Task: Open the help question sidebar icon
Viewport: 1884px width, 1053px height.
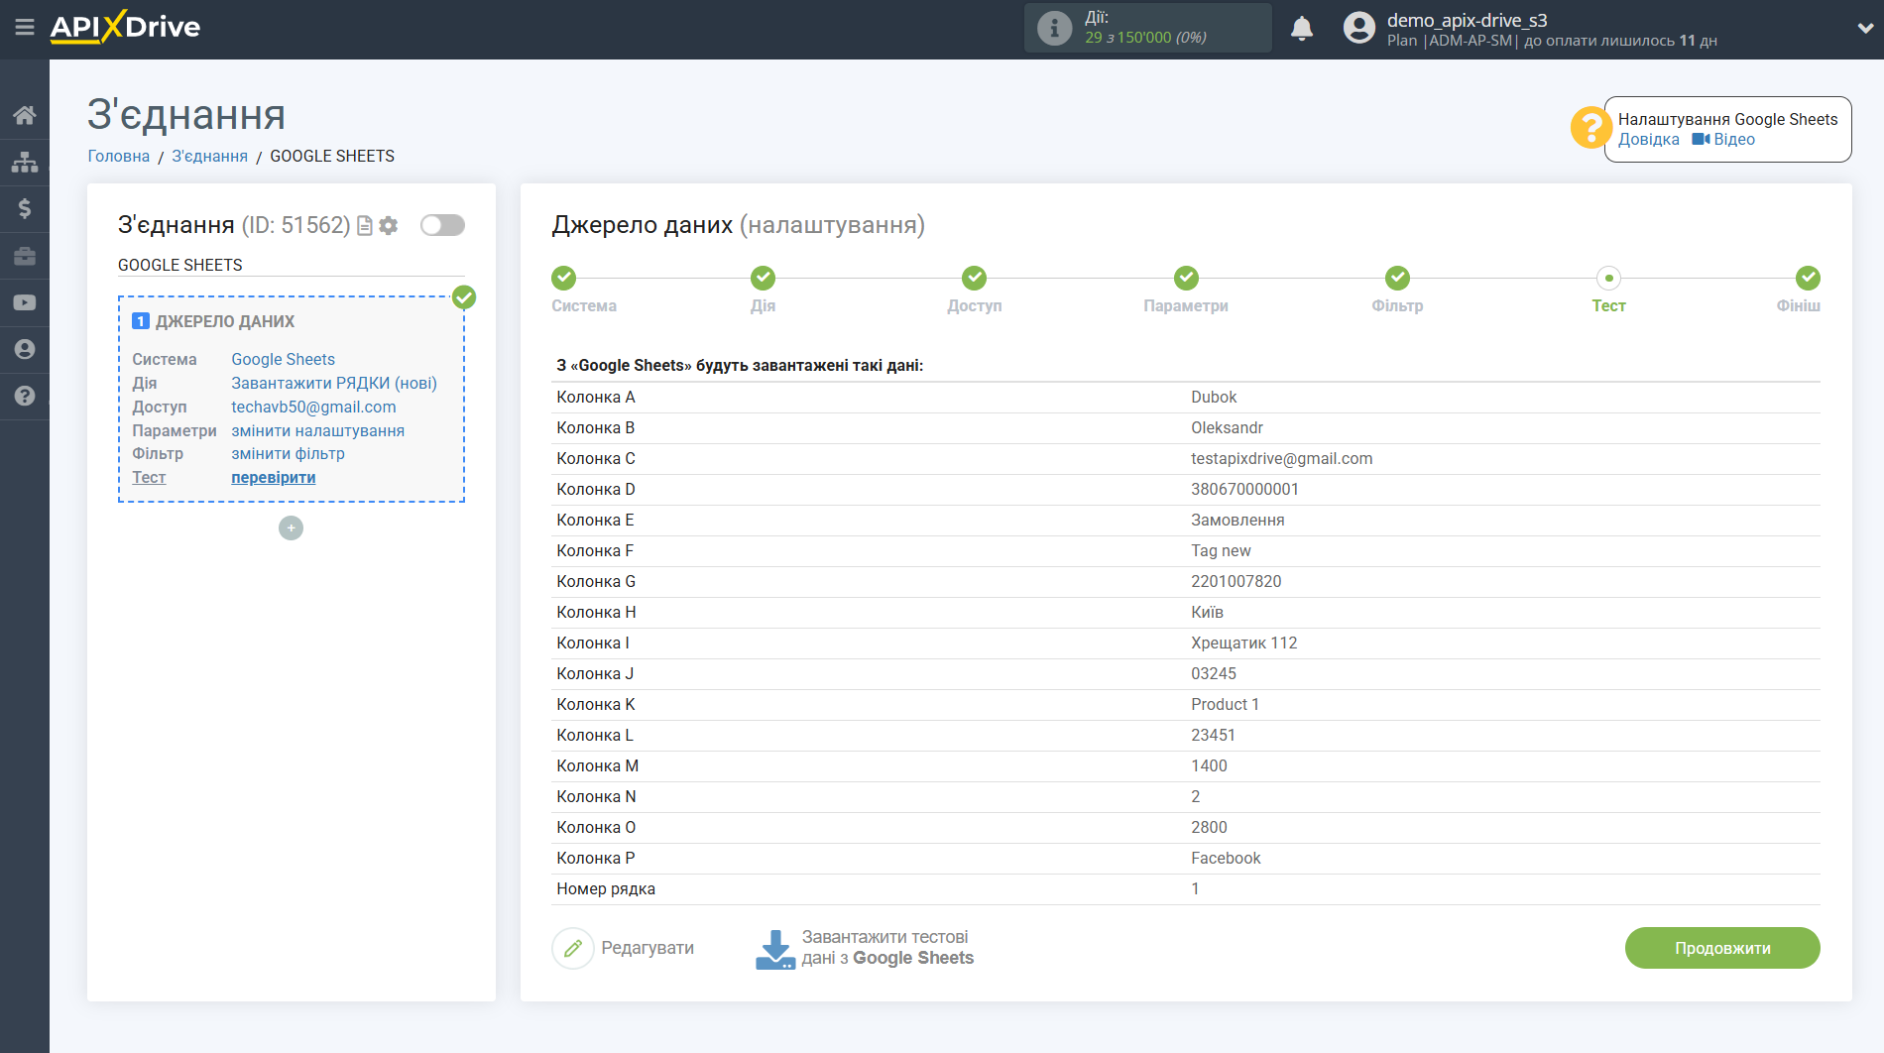Action: coord(25,396)
